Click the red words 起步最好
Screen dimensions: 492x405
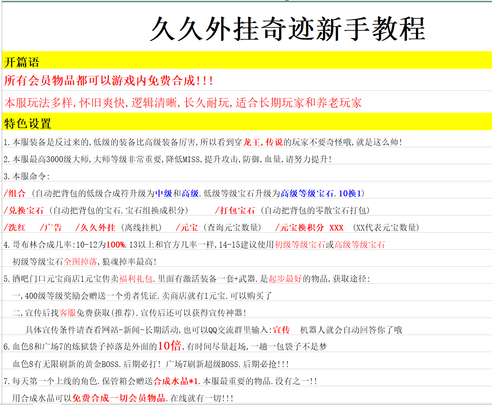pos(285,279)
